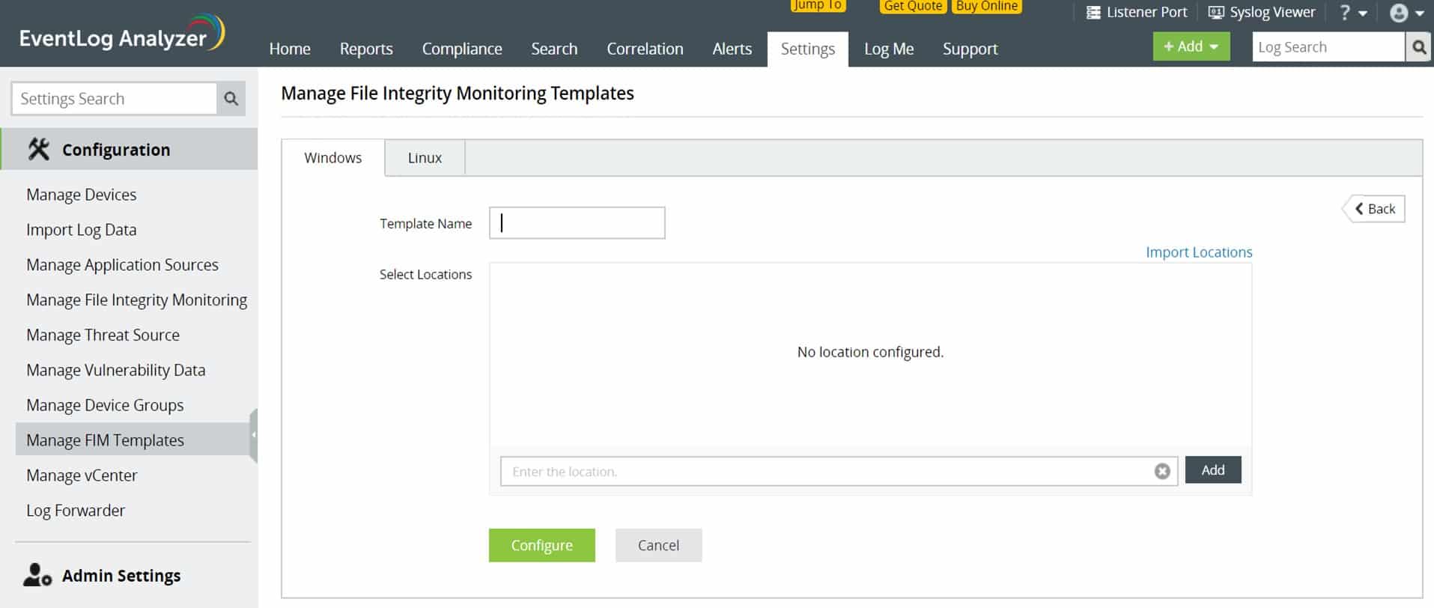Open Manage Vulnerability Data
This screenshot has width=1434, height=608.
pos(116,371)
